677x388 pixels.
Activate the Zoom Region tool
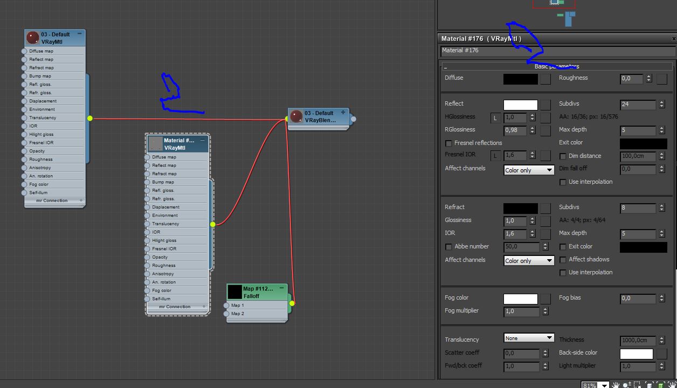[x=638, y=385]
